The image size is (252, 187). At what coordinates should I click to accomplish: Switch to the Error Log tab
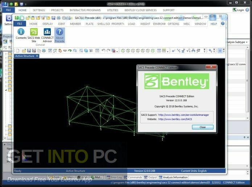[114, 177]
